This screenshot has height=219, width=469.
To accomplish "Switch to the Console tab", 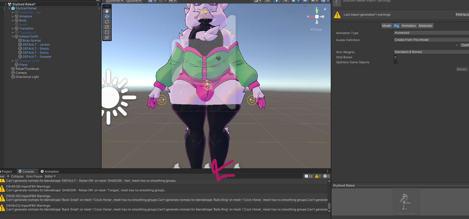I will (27, 172).
